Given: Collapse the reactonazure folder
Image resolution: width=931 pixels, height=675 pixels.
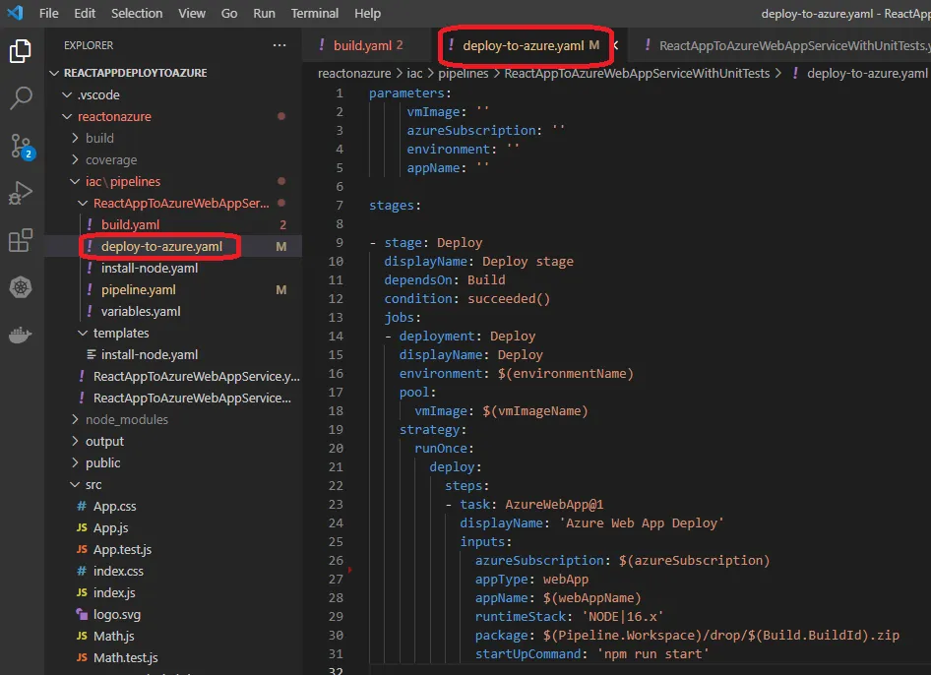Looking at the screenshot, I should [x=114, y=116].
